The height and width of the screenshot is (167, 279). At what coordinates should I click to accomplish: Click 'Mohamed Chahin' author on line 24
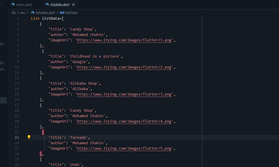click(88, 143)
